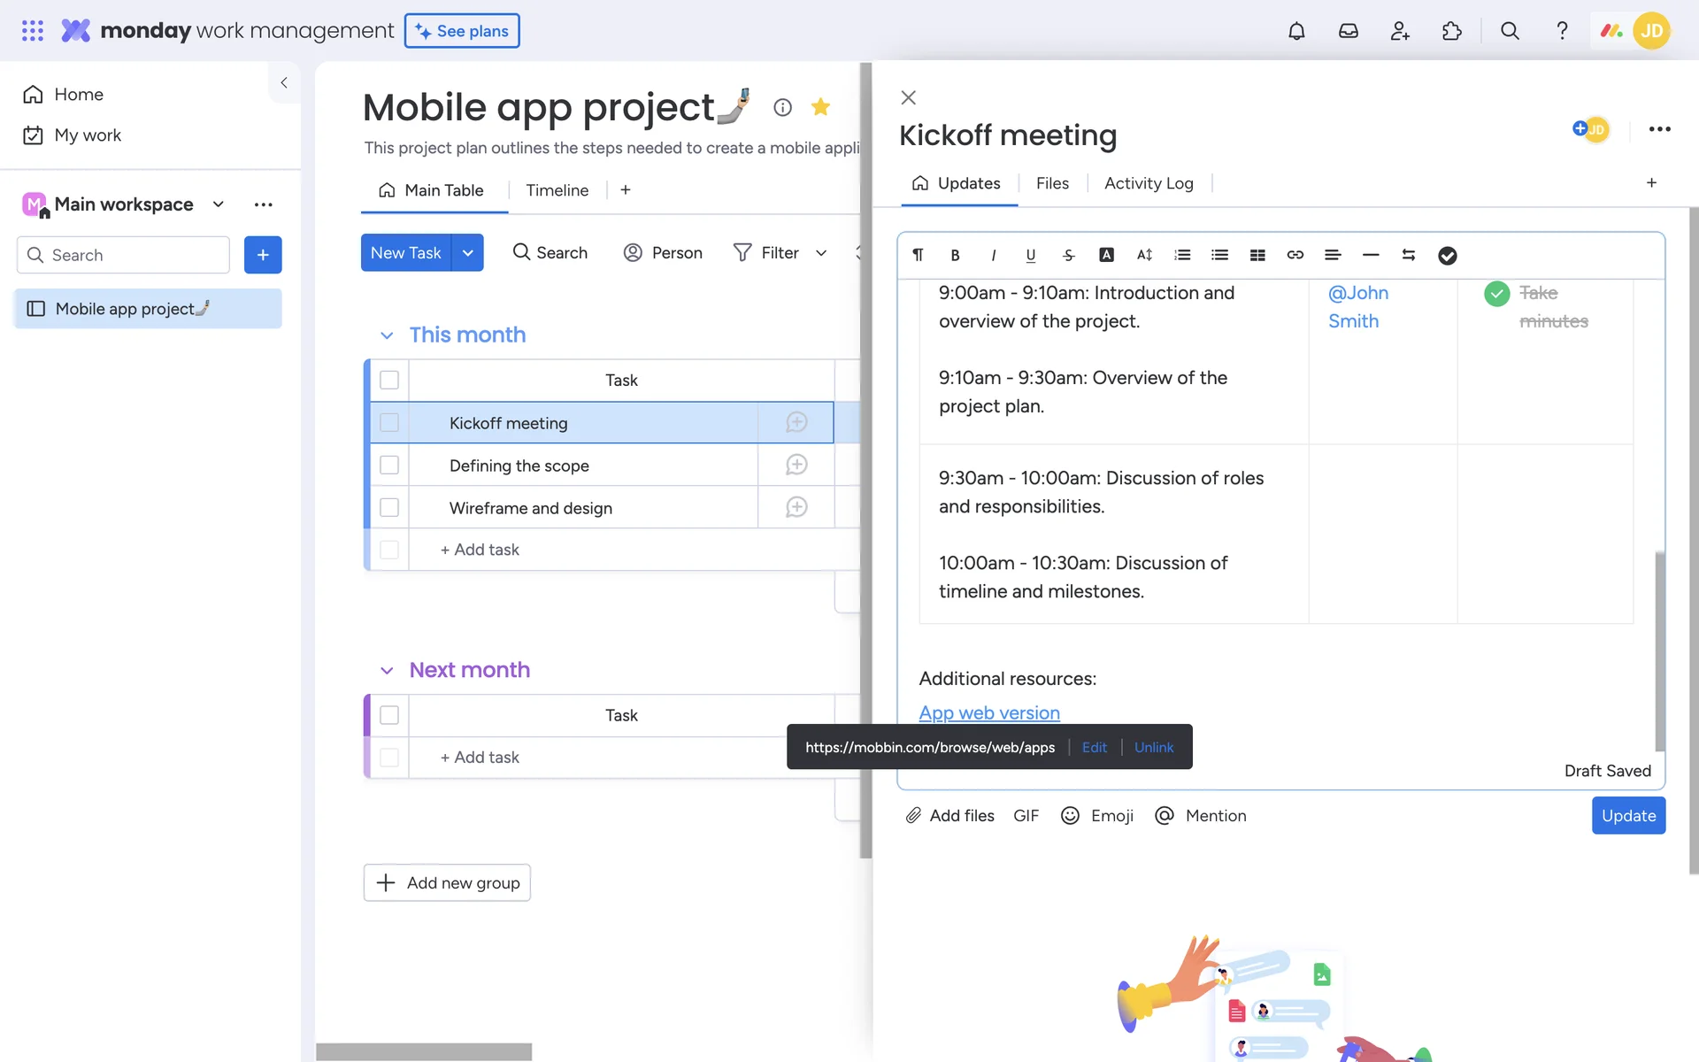
Task: Click Unlink in the link tooltip
Action: tap(1153, 747)
